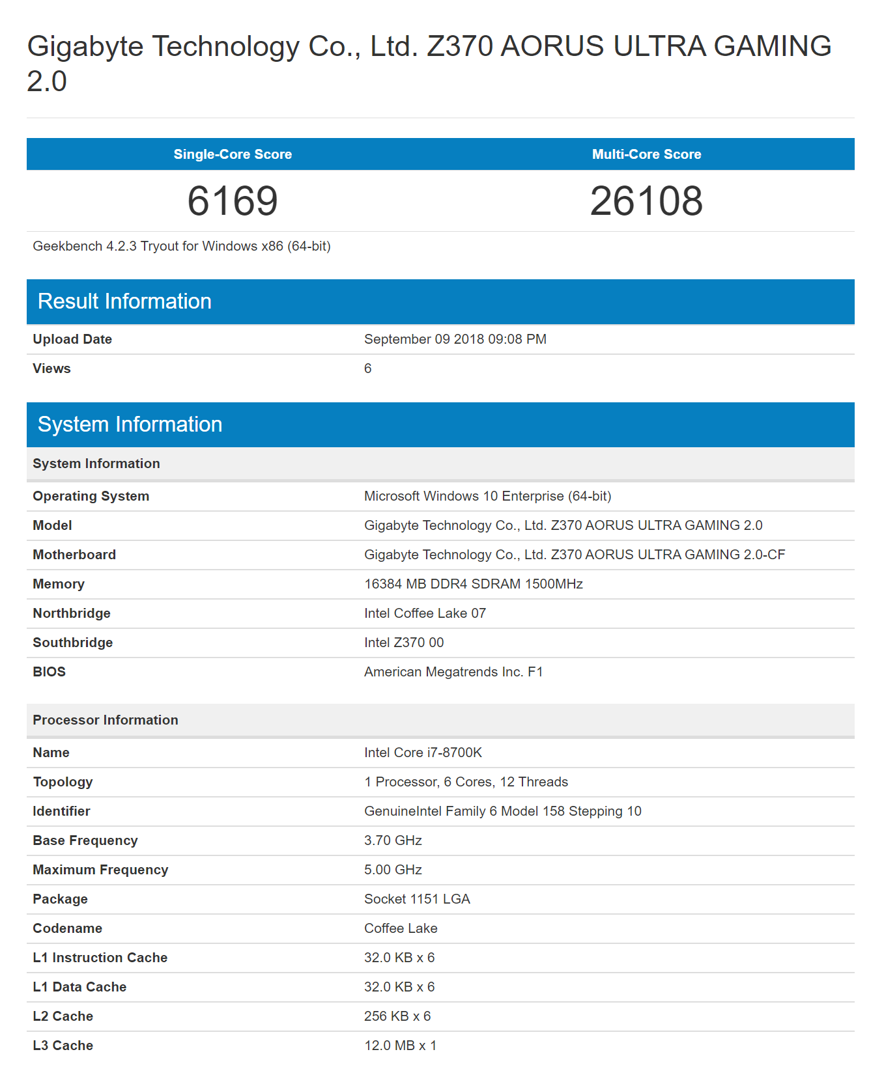Click the Southbridge label
Viewport: 884px width, 1067px height.
(x=73, y=643)
